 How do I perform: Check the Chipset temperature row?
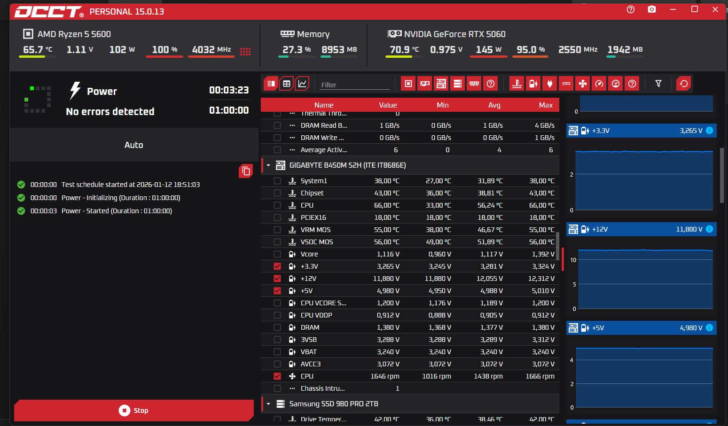[277, 193]
